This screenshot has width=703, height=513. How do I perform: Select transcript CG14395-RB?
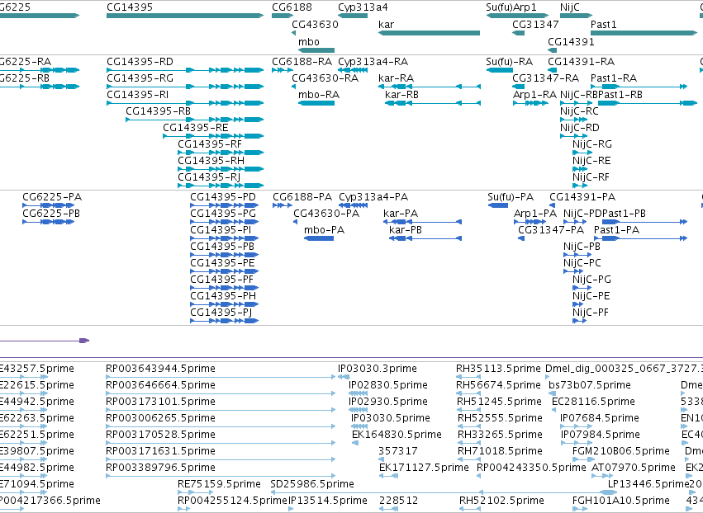click(195, 120)
